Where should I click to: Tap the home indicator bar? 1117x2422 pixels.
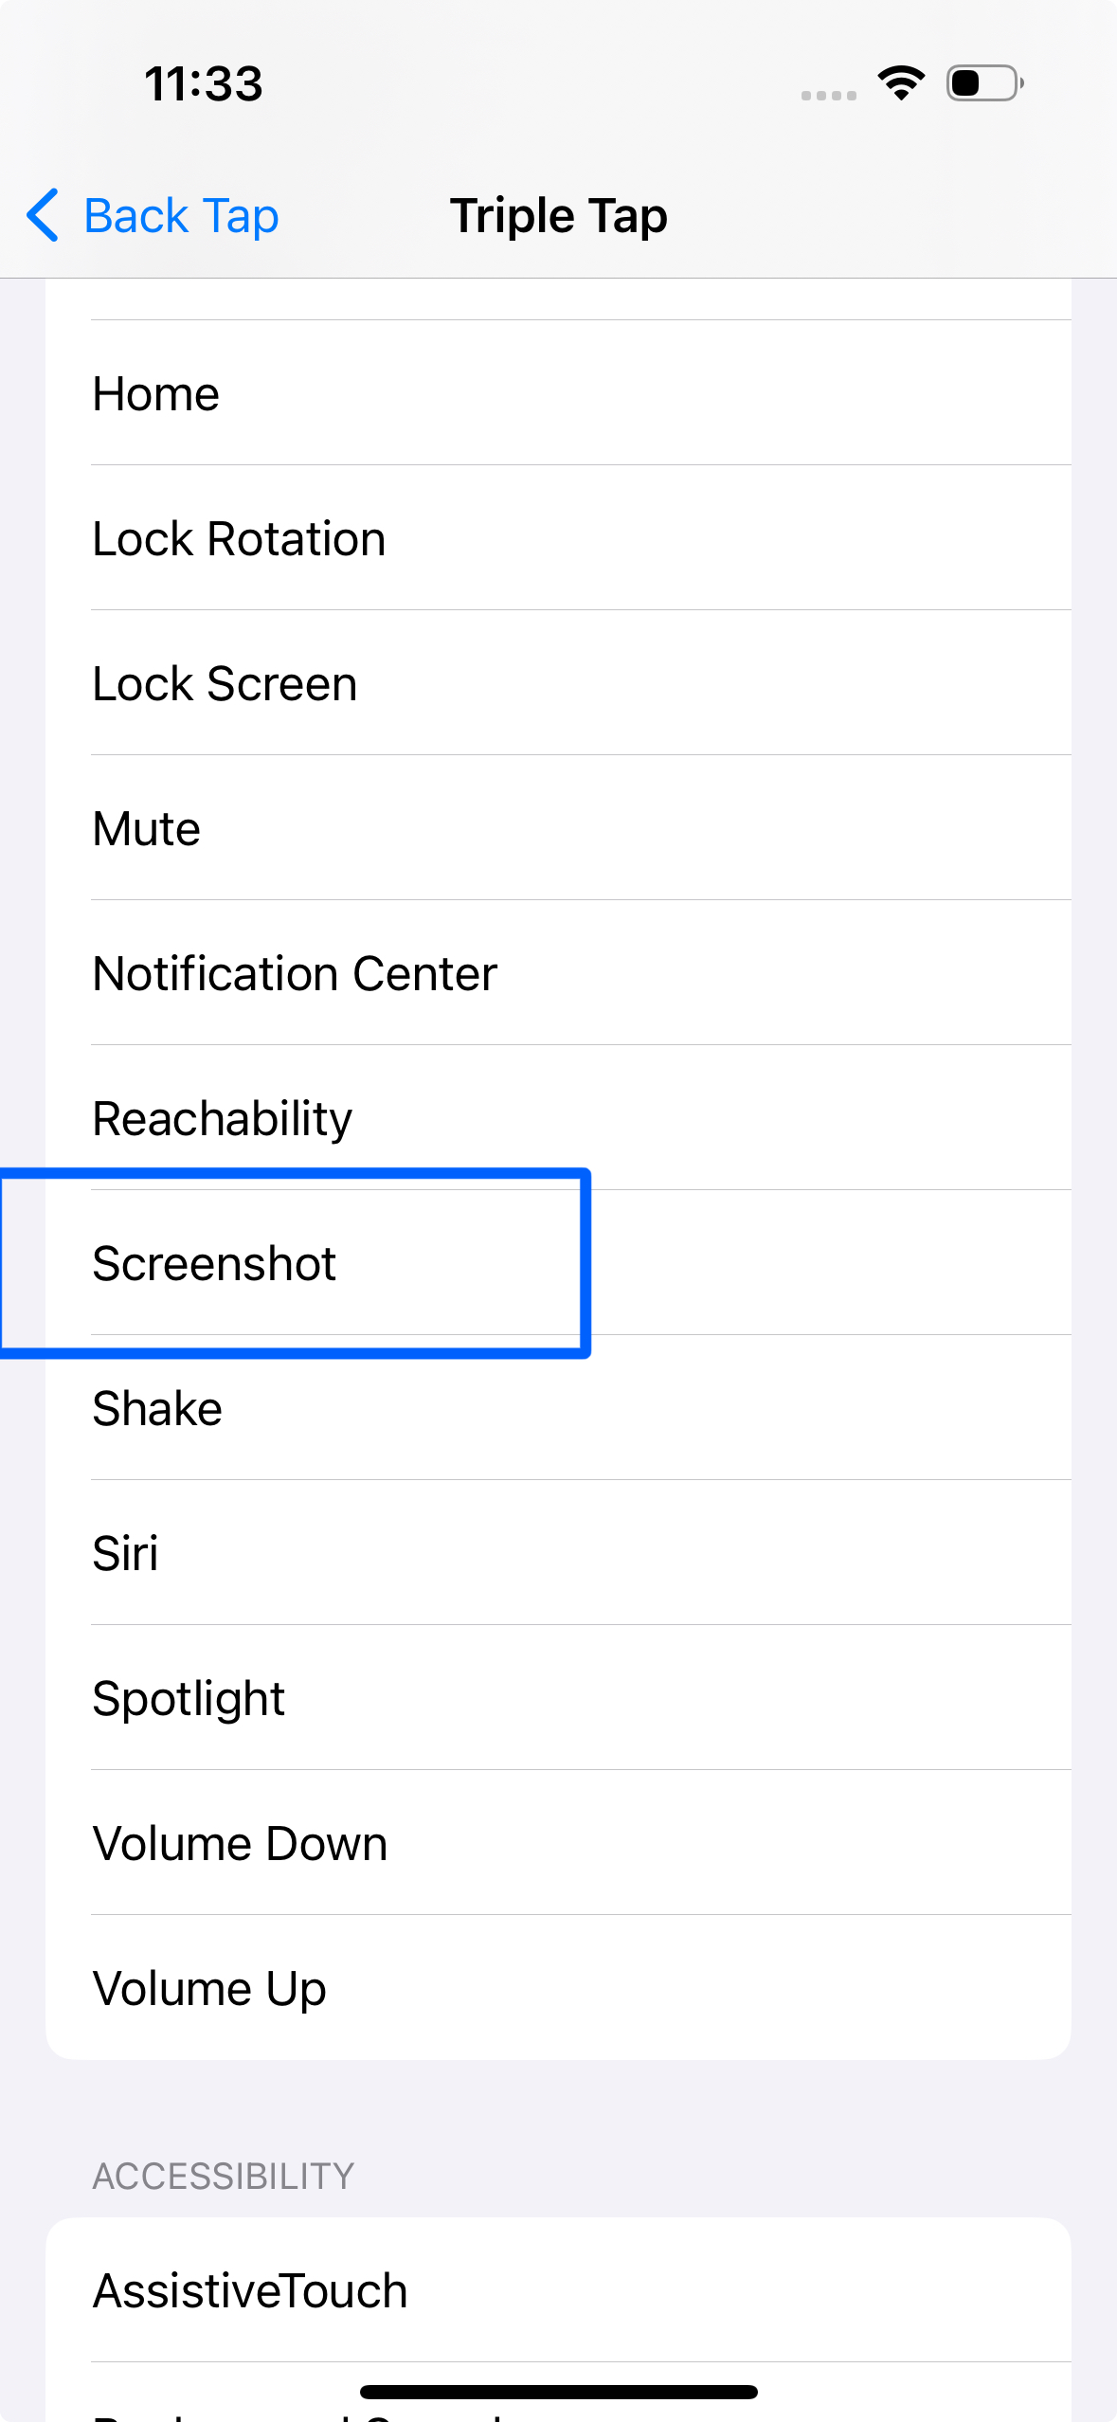[559, 2392]
